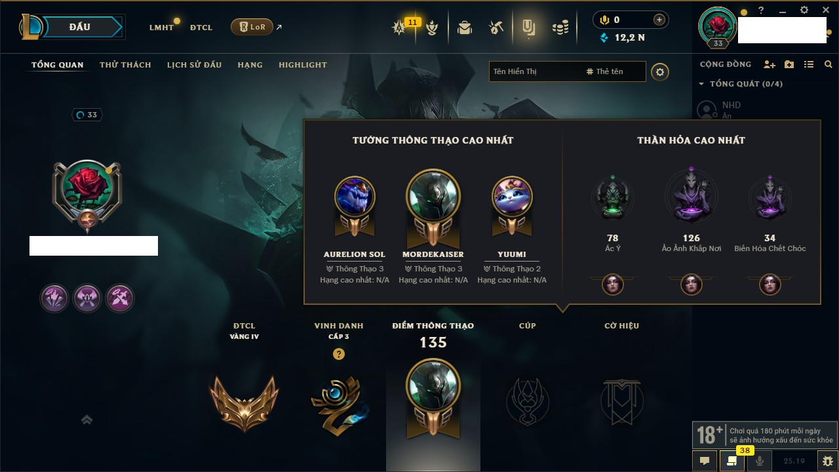Open the Collection backpack icon

465,28
